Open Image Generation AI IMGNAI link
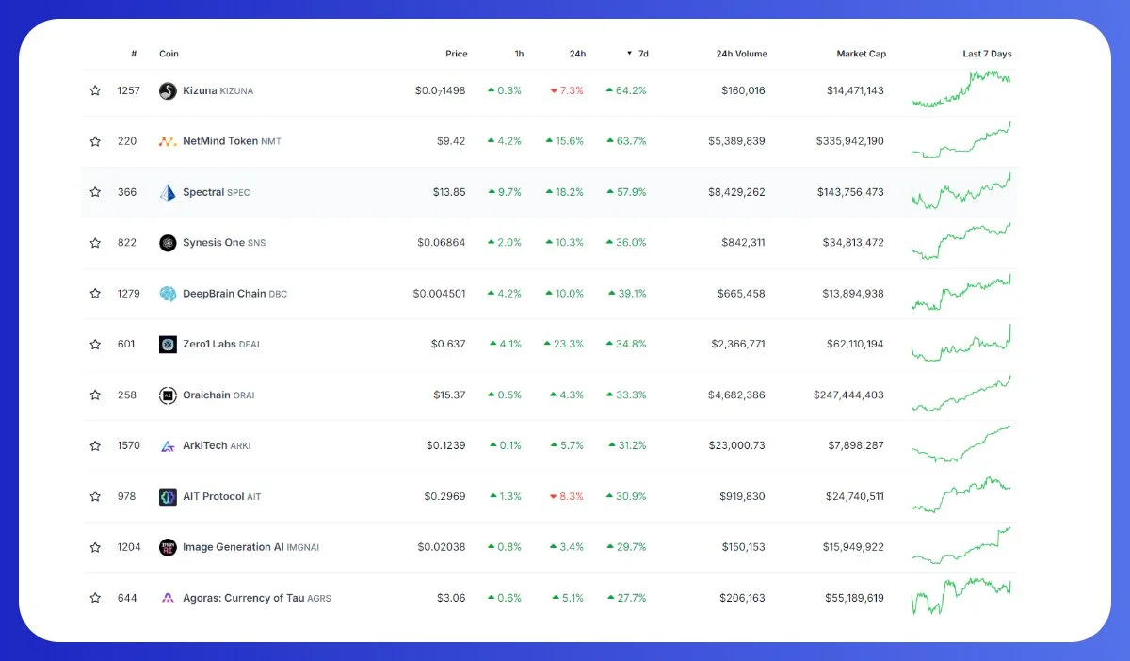Viewport: 1130px width, 661px height. point(251,548)
